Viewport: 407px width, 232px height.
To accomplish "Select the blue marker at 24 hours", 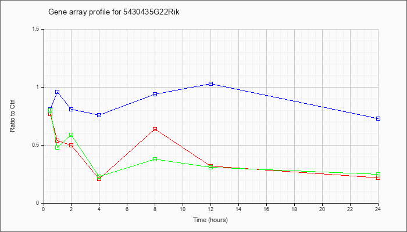I will 378,118.
